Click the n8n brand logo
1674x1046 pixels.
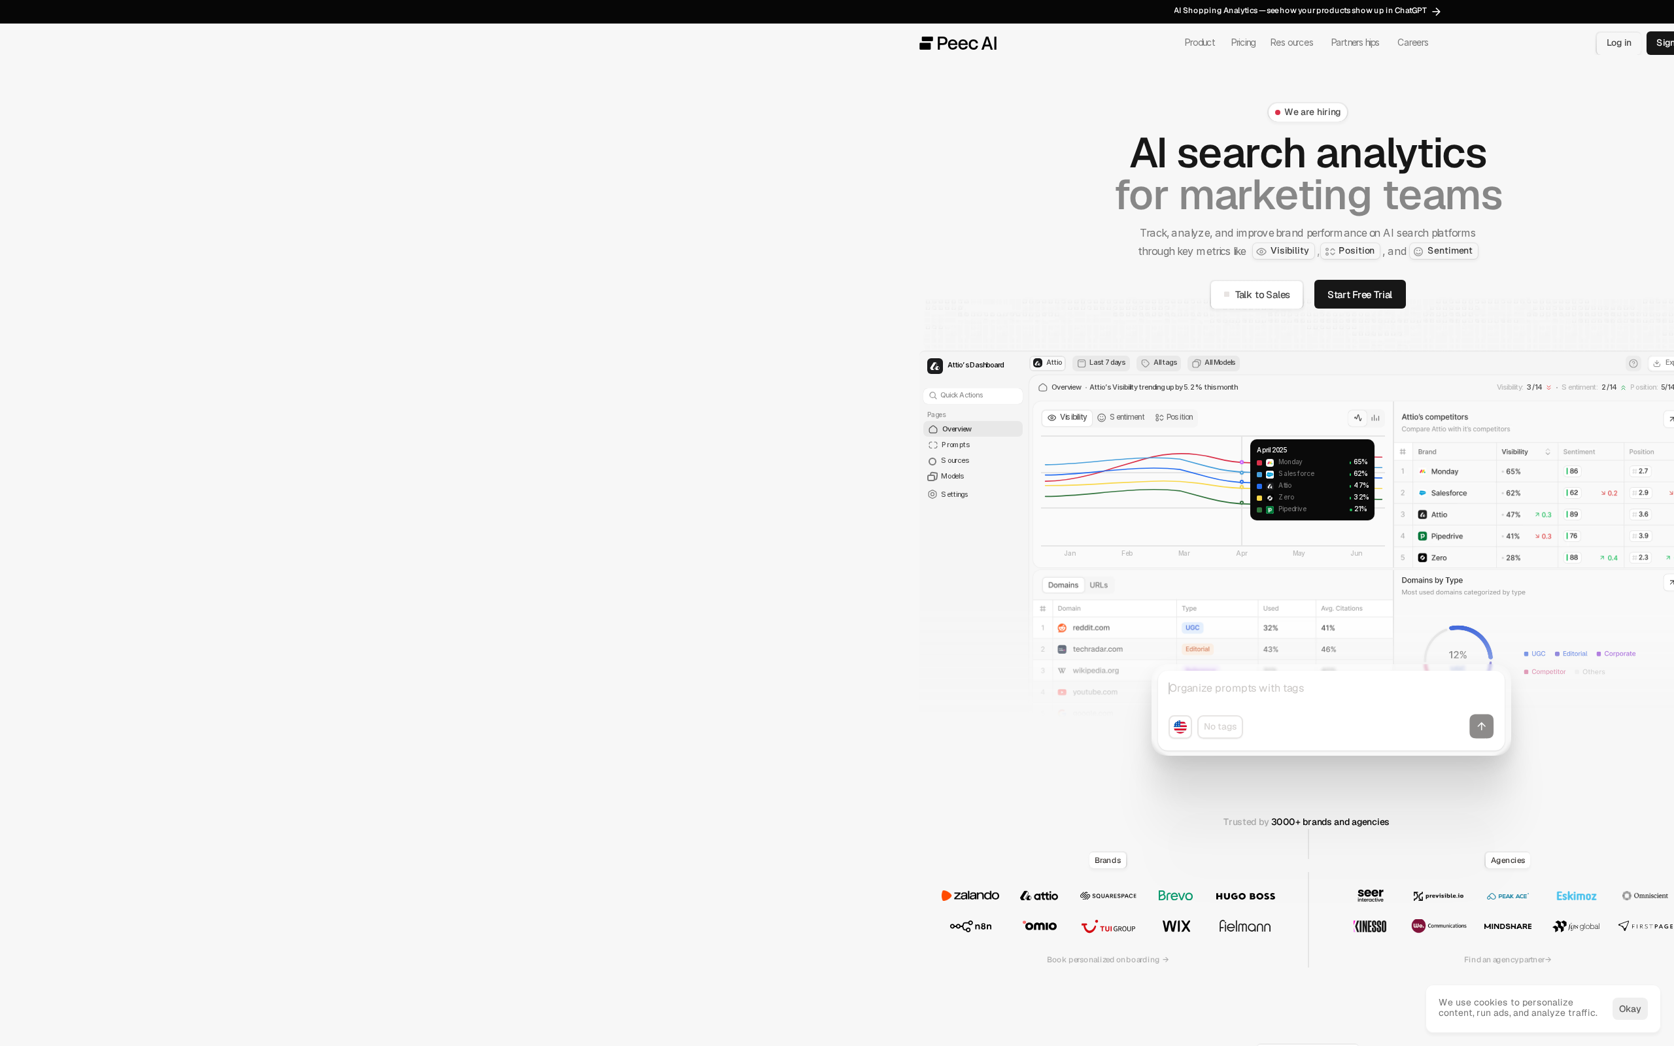970,926
